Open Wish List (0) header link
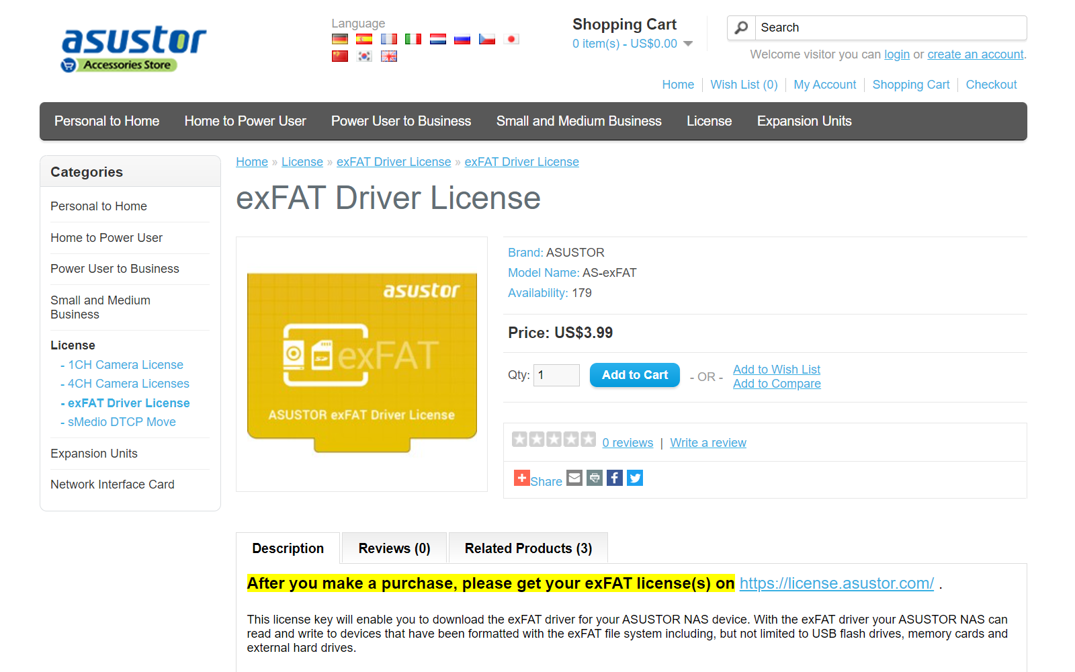 (744, 85)
